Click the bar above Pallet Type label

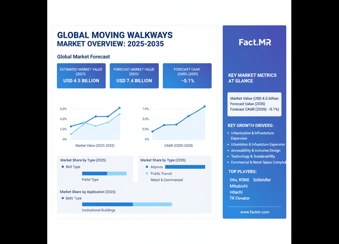pyautogui.click(x=104, y=174)
